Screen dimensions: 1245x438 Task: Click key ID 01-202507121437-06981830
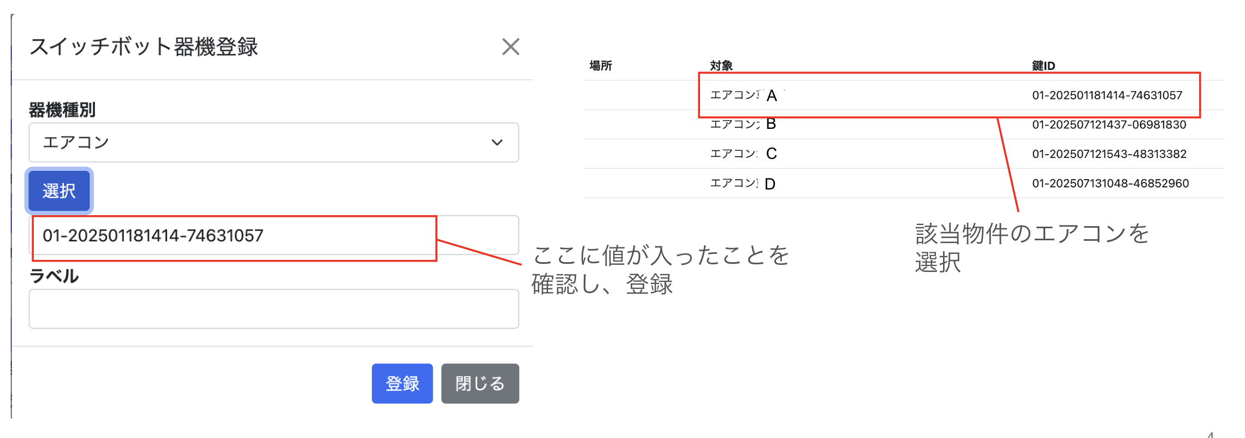click(1109, 125)
